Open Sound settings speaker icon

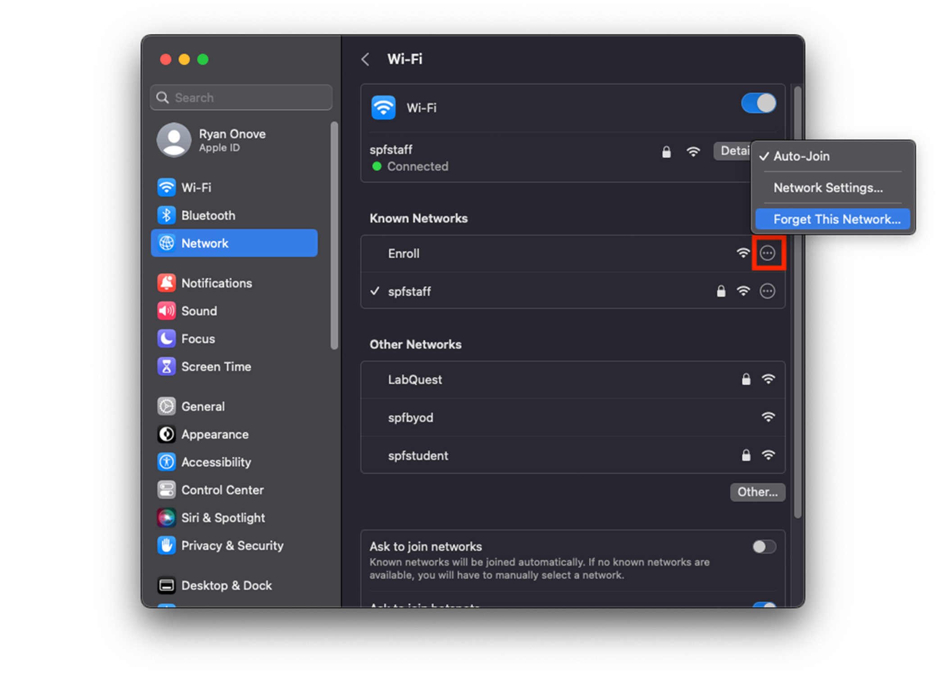[166, 311]
